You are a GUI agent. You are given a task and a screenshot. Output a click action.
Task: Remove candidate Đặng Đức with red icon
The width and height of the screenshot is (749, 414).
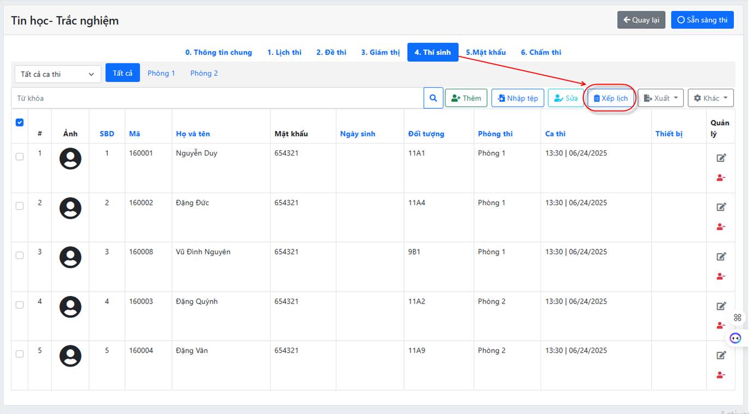pos(721,227)
